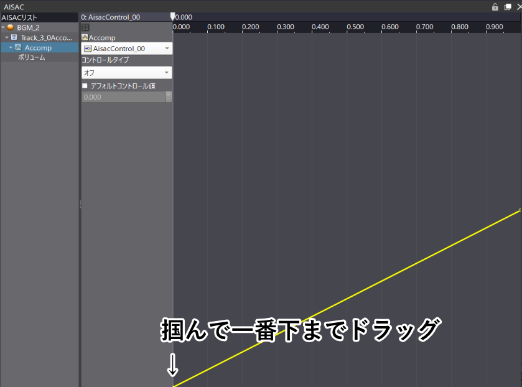Click the Accomp graph icon in properties
Screen dimensions: 522x387
85,37
